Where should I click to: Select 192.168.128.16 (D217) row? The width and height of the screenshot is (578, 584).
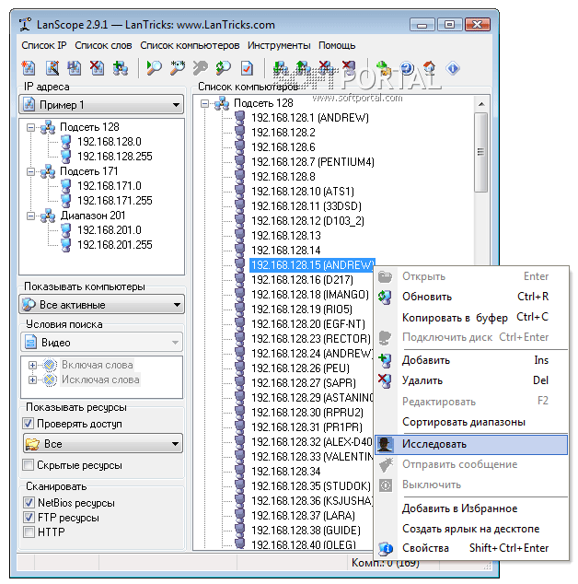(302, 280)
